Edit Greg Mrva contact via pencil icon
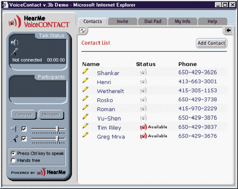 click(x=85, y=135)
